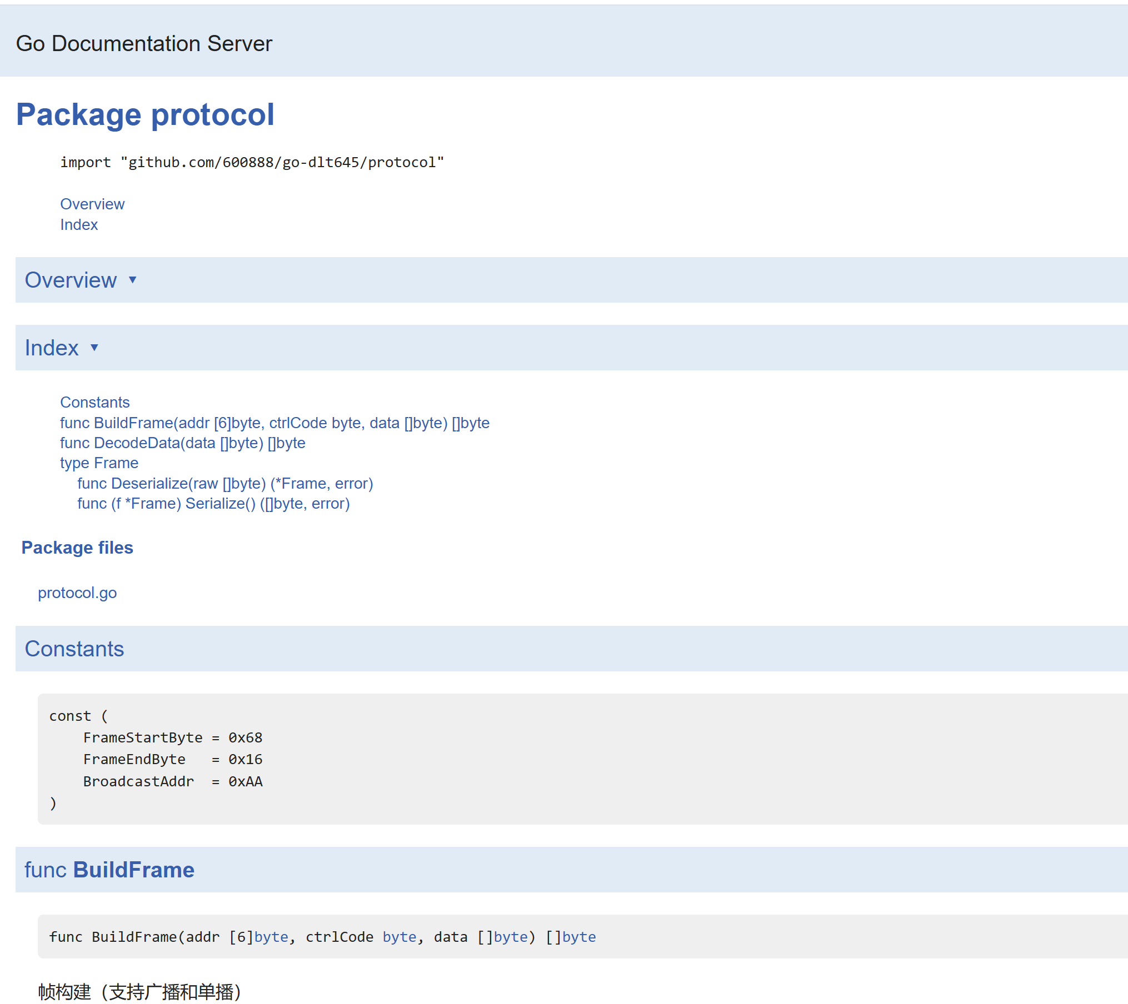Open type Frame index link

point(99,463)
